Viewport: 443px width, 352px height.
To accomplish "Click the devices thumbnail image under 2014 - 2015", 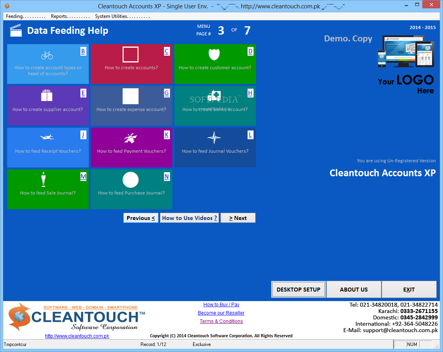I will pyautogui.click(x=406, y=51).
